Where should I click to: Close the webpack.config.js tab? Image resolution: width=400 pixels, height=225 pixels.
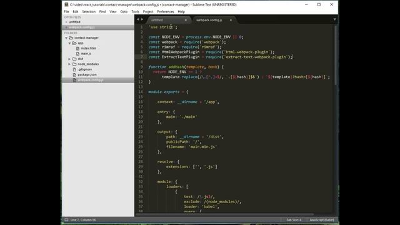[x=231, y=20]
